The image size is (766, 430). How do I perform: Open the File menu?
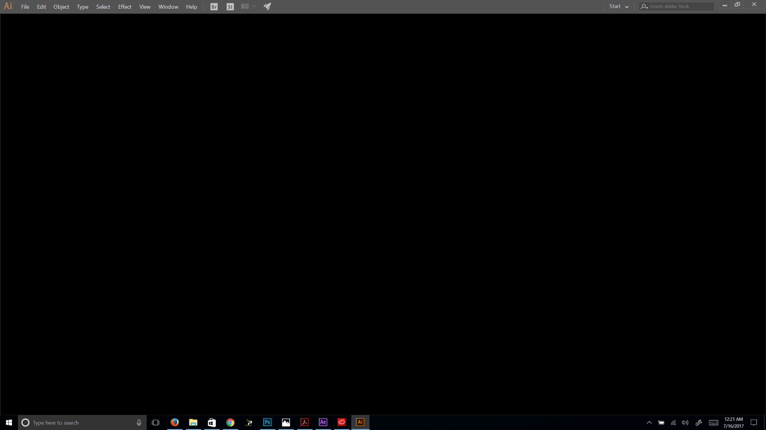pyautogui.click(x=25, y=7)
